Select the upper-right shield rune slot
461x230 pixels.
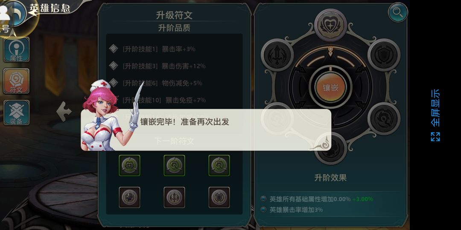(x=384, y=55)
